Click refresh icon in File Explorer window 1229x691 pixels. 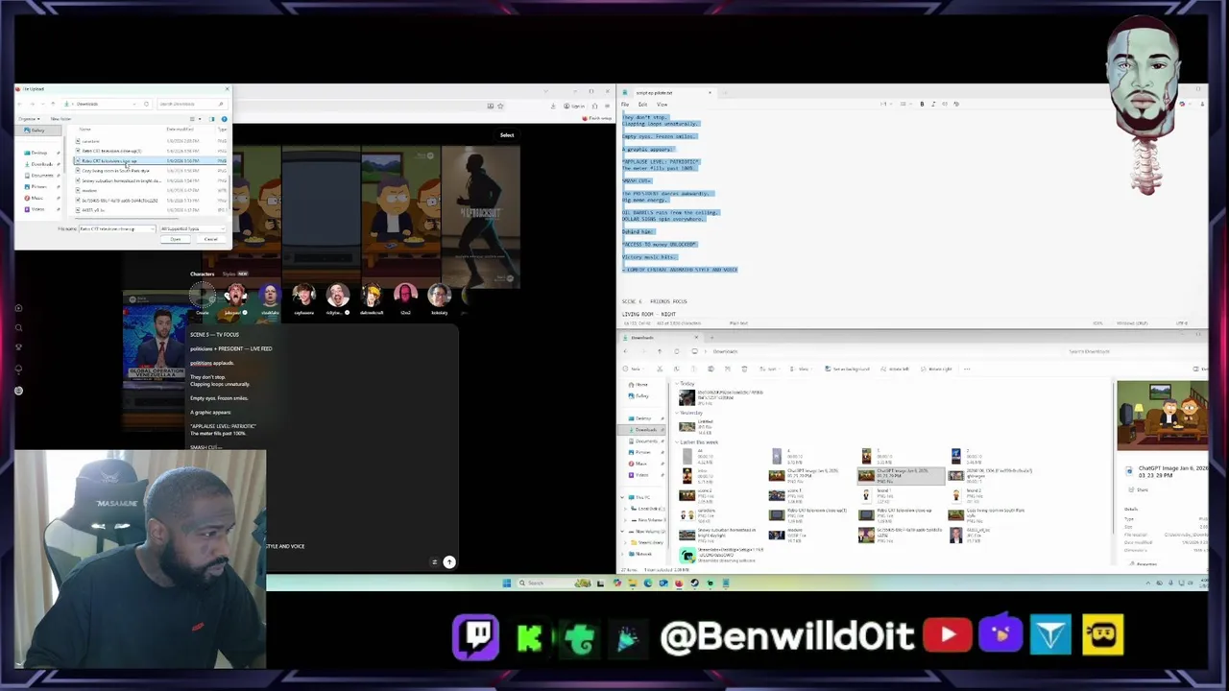[676, 351]
